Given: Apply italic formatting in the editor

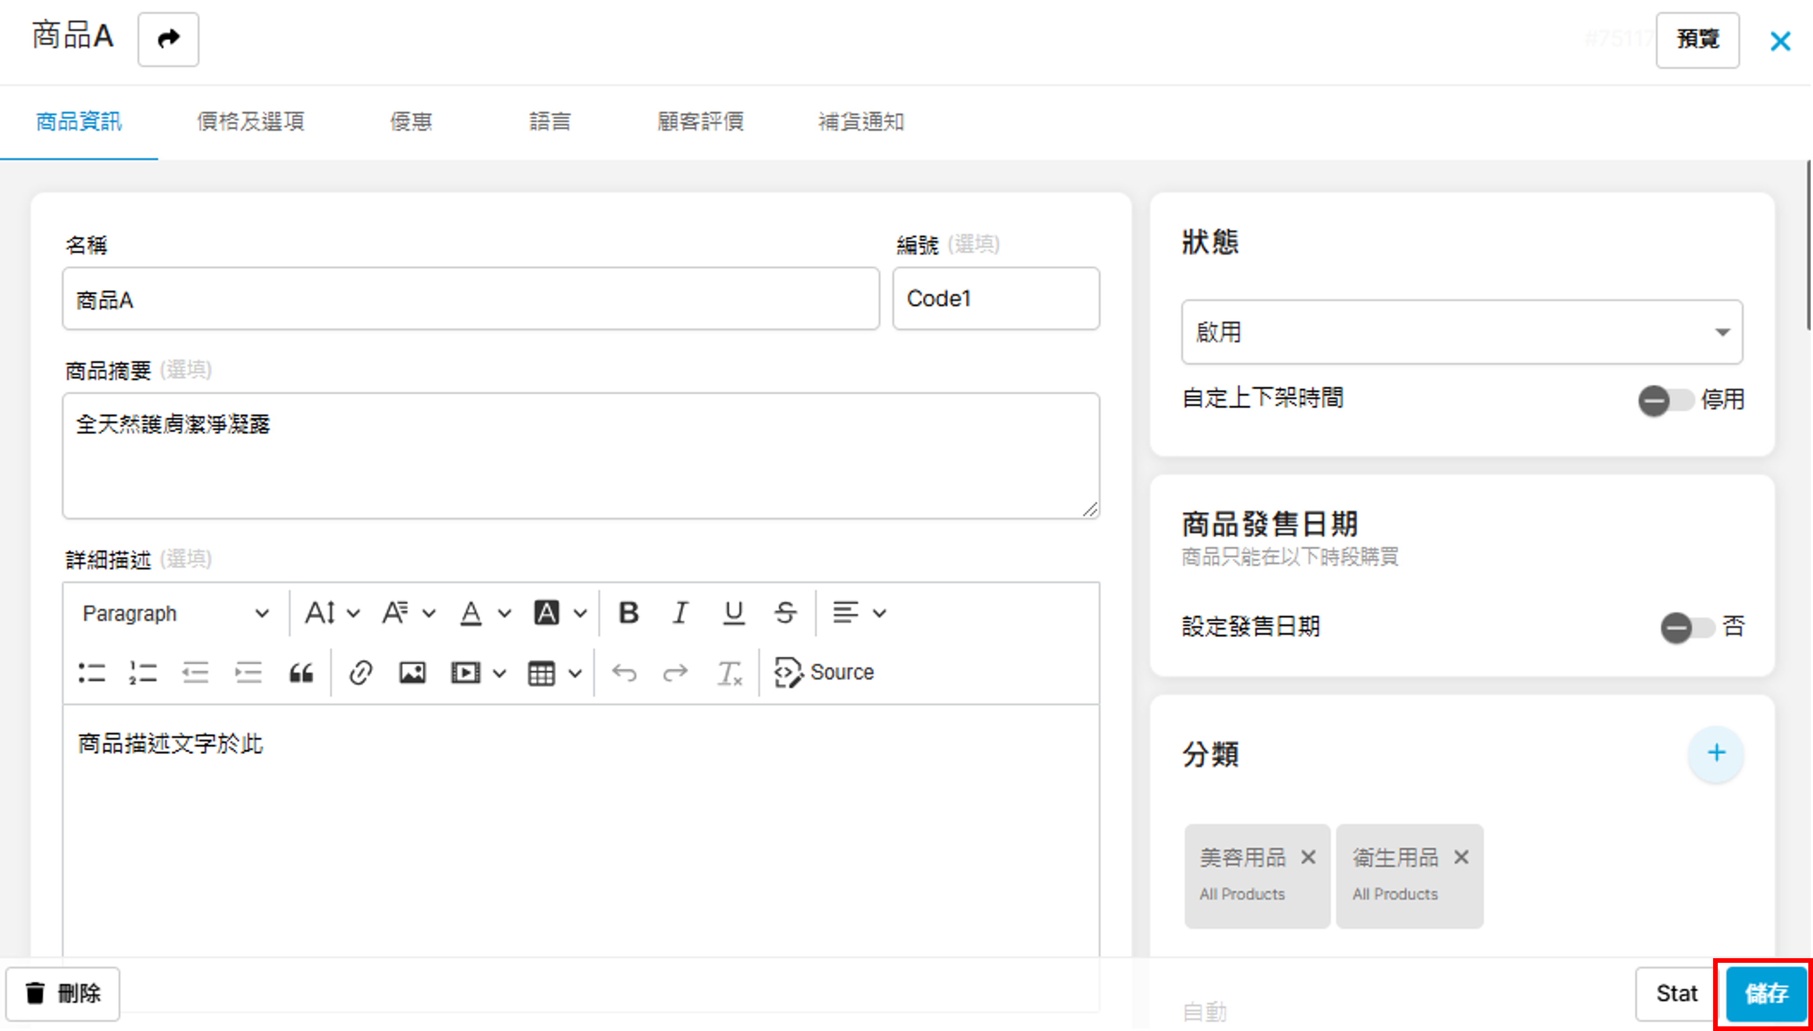Looking at the screenshot, I should click(x=680, y=613).
